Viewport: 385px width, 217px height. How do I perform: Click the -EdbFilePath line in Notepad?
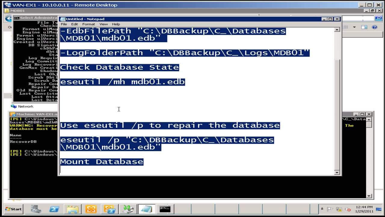(x=173, y=31)
